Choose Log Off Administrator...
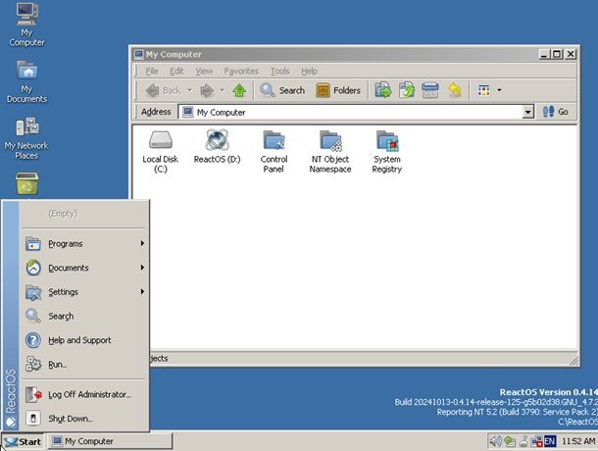598x451 pixels. [x=84, y=394]
